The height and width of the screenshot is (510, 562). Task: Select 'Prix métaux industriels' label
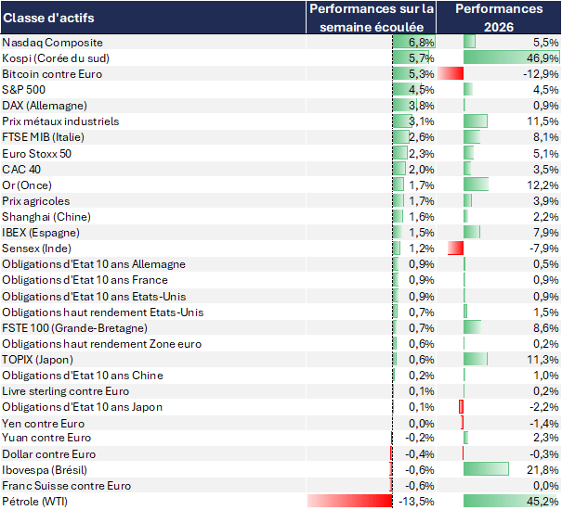(60, 121)
